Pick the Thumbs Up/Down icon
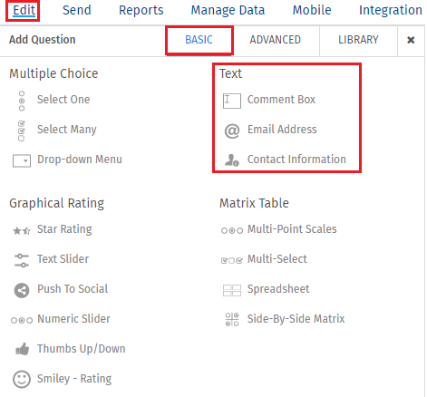Image resolution: width=427 pixels, height=397 pixels. coord(23,349)
